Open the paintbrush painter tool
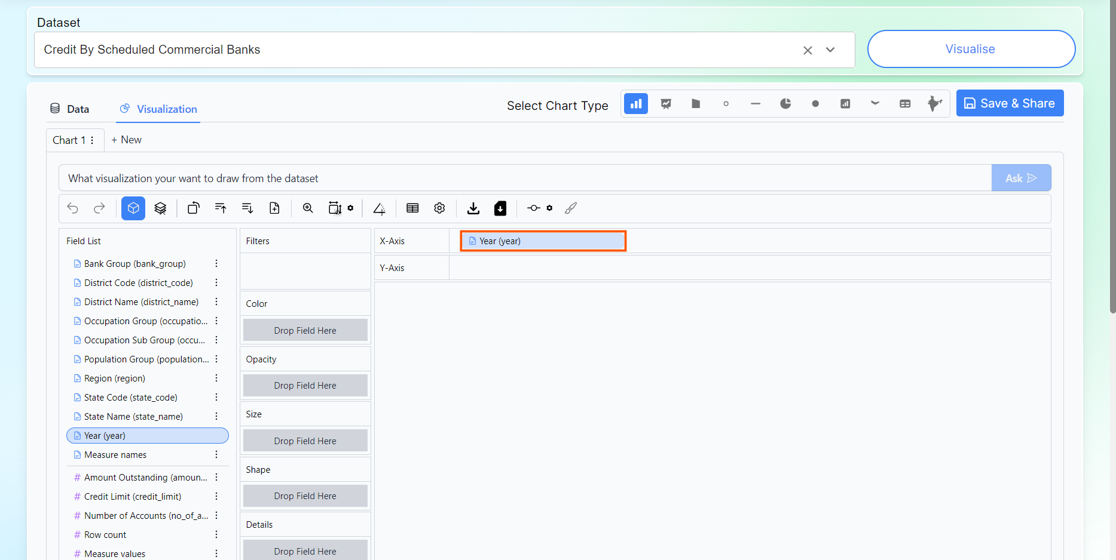Viewport: 1116px width, 560px height. (x=571, y=208)
